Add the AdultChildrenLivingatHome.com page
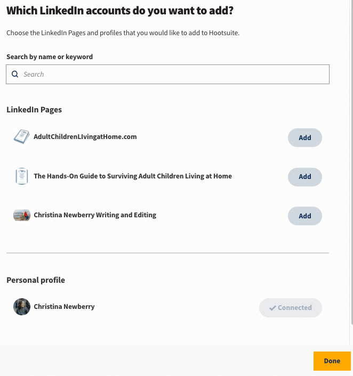 coord(304,137)
